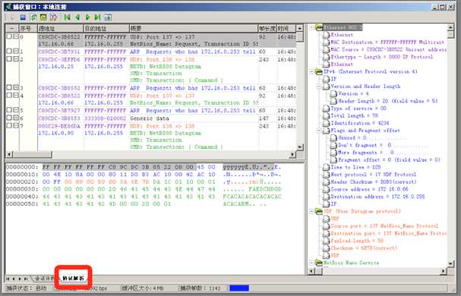
Task: Tick the checkbox for packet row 0
Action: [9, 36]
